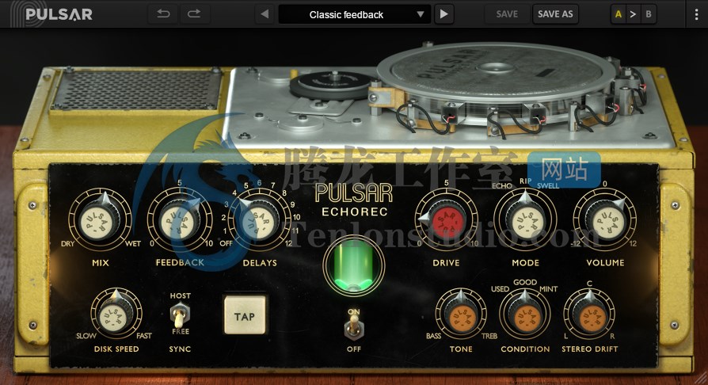Click the SAVE AS button

pos(555,14)
